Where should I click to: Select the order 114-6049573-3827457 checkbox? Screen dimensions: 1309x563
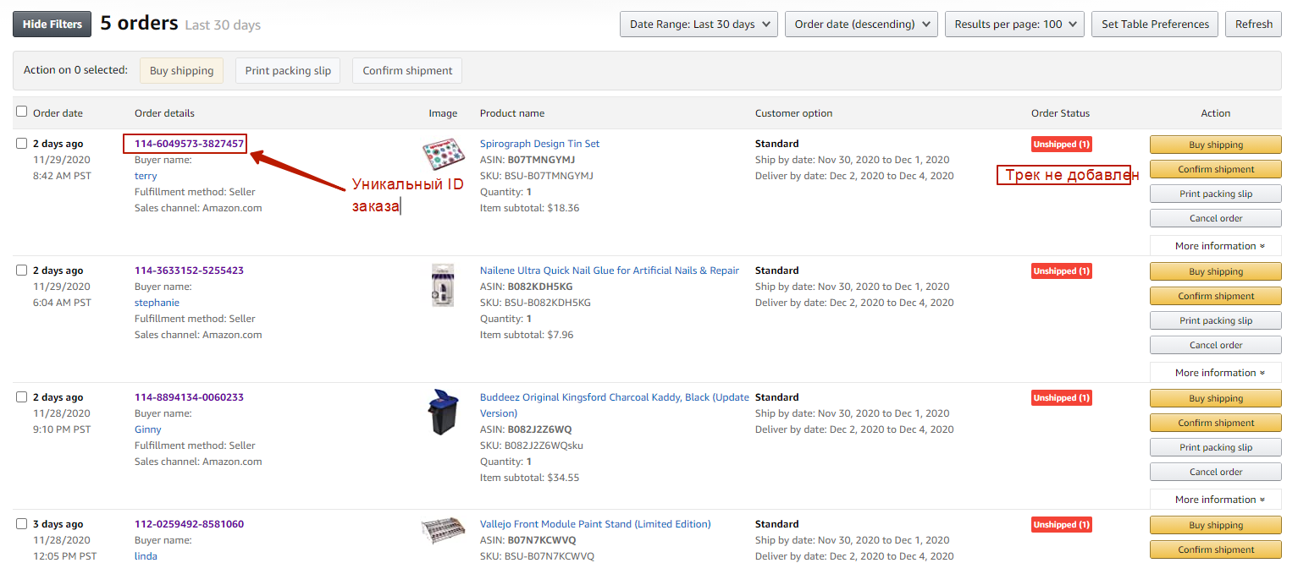click(22, 144)
